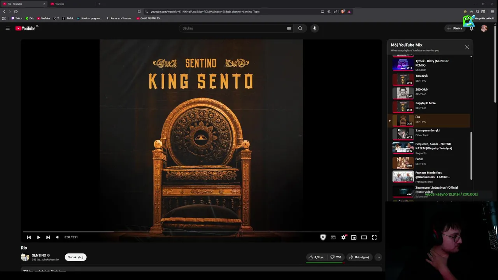Start voice search with microphone icon

coord(315,28)
